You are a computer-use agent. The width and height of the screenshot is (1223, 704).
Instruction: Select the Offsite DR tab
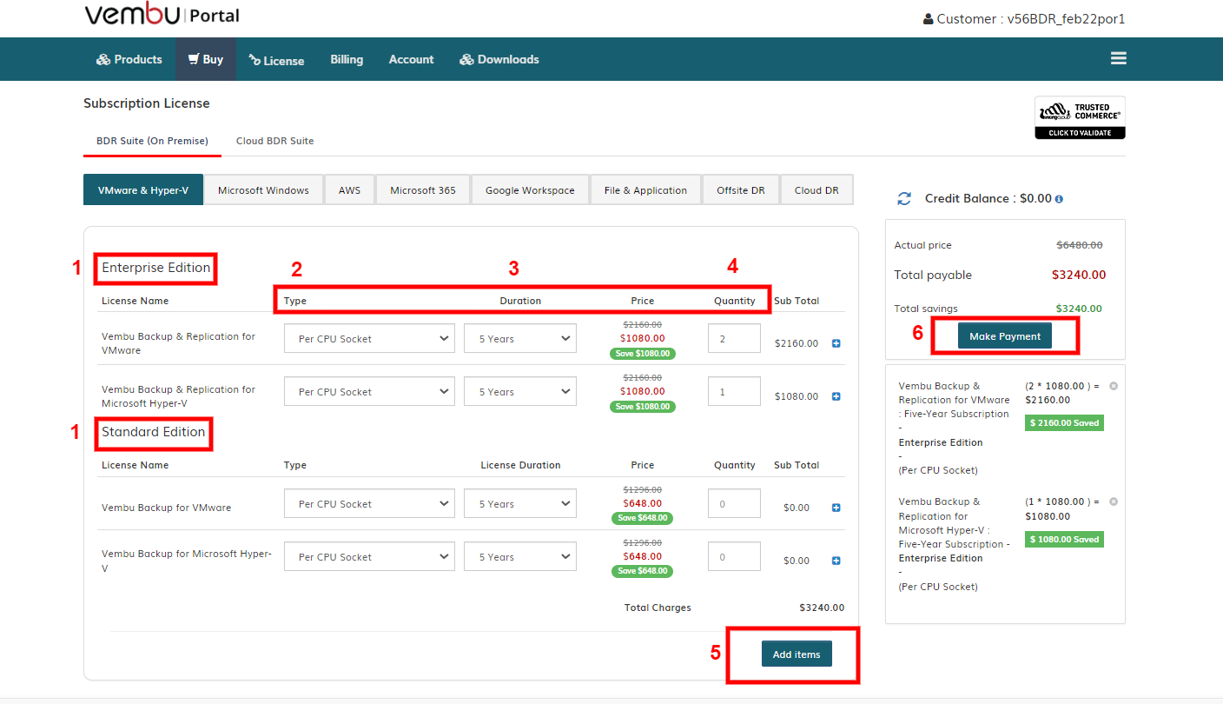coord(741,190)
